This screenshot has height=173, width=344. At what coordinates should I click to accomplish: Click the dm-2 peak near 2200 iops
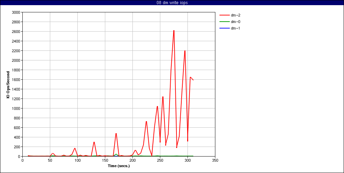[185, 51]
